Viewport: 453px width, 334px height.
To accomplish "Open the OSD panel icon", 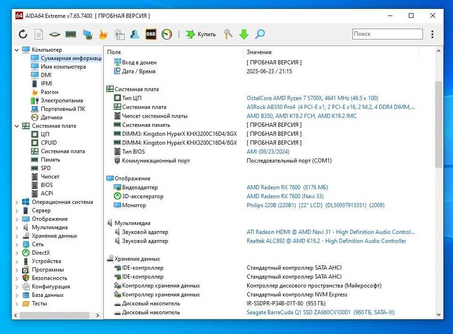I will click(x=151, y=34).
